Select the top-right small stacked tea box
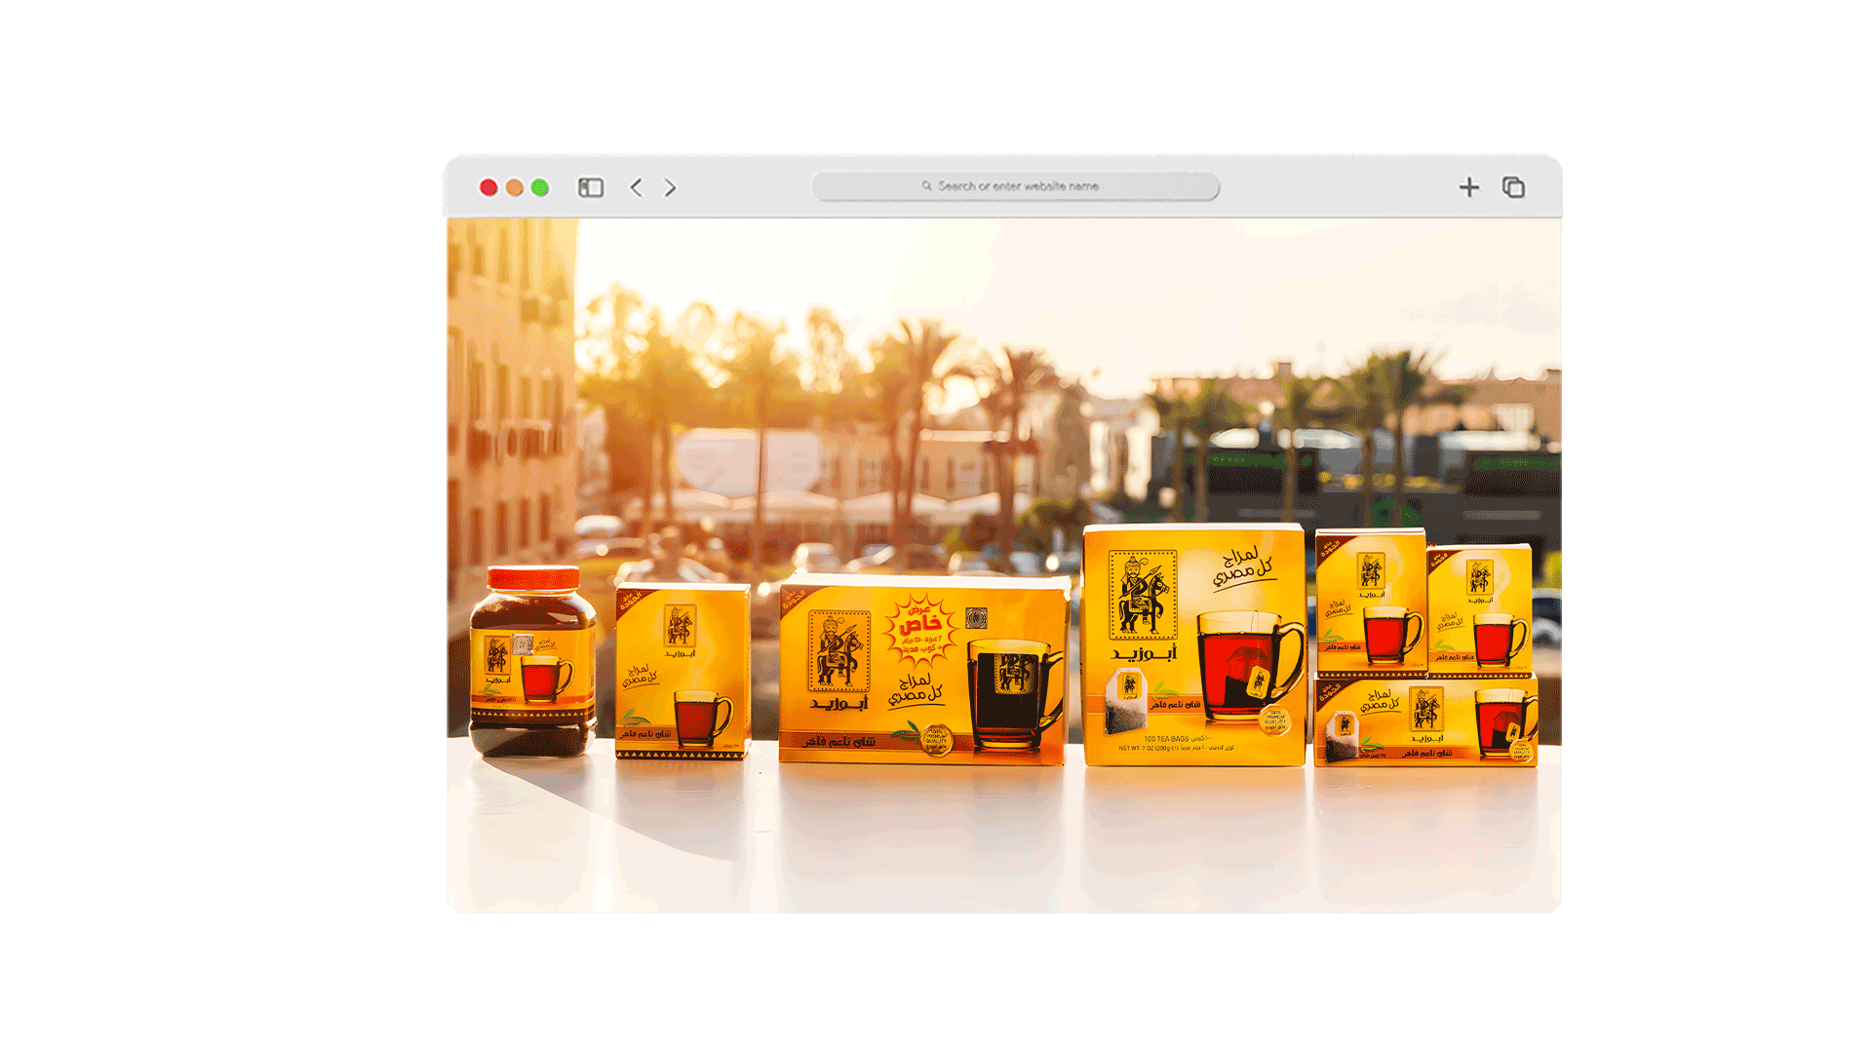The width and height of the screenshot is (1872, 1053). point(1480,610)
